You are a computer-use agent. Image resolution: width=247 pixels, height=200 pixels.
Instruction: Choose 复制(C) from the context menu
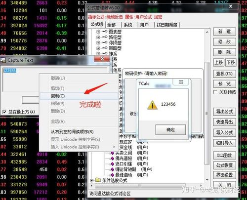tap(79, 96)
